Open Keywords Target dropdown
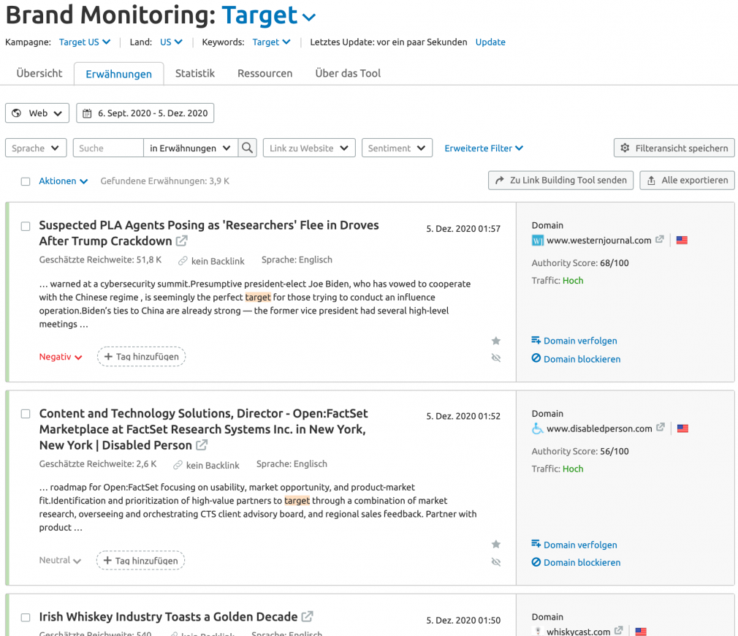The height and width of the screenshot is (636, 738). [272, 42]
